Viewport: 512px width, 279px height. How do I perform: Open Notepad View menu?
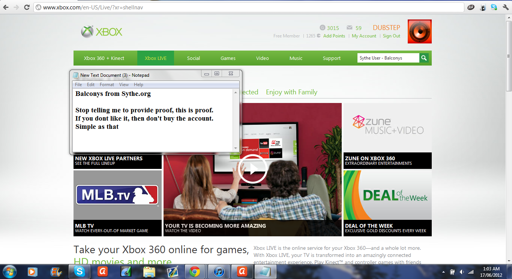pyautogui.click(x=124, y=85)
